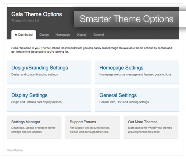Open the Homepage tab
Image resolution: width=186 pixels, height=159 pixels.
coord(63,35)
